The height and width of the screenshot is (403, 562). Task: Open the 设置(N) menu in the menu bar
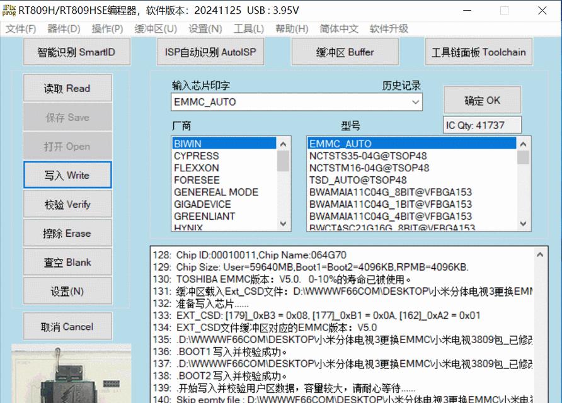205,29
